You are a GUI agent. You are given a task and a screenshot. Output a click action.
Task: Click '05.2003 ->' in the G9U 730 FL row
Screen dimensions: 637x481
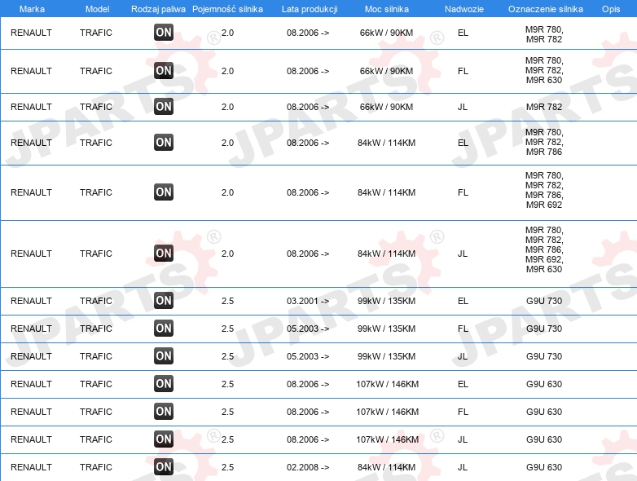pos(308,329)
